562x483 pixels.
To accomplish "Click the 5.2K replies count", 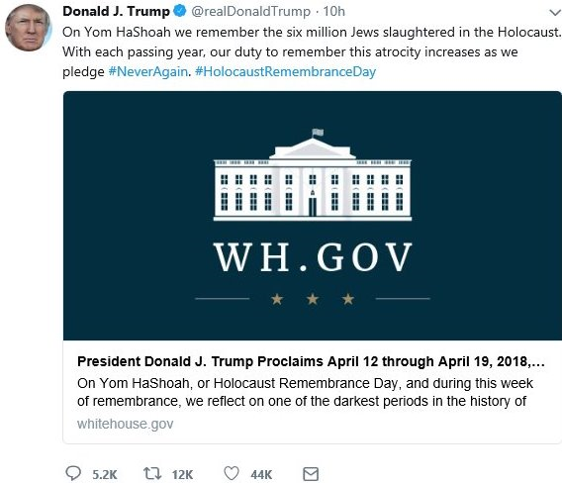I will tap(105, 475).
